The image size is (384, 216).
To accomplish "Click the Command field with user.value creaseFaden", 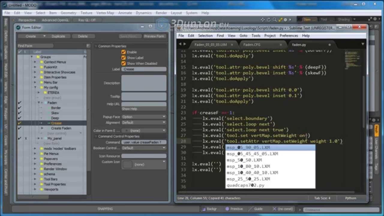I will 144,142.
